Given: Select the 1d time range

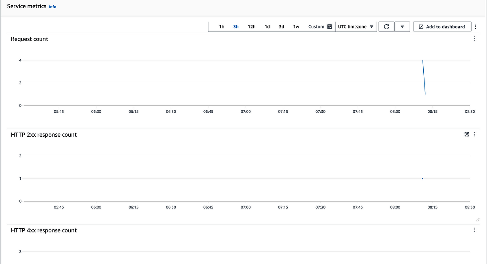Looking at the screenshot, I should pyautogui.click(x=267, y=26).
